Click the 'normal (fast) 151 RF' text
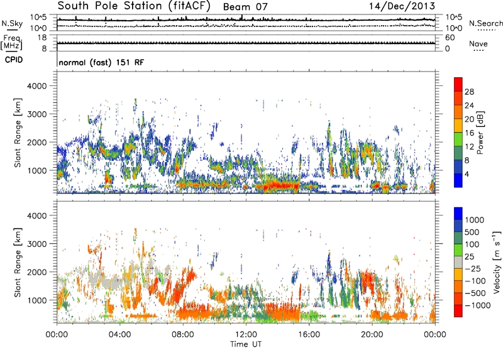 click(101, 62)
